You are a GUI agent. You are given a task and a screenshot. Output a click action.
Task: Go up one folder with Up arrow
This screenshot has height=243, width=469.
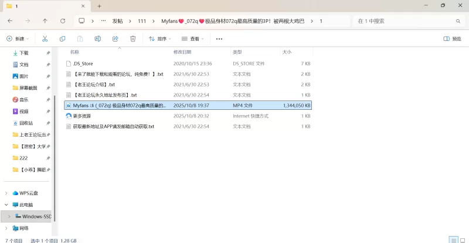[x=45, y=21]
